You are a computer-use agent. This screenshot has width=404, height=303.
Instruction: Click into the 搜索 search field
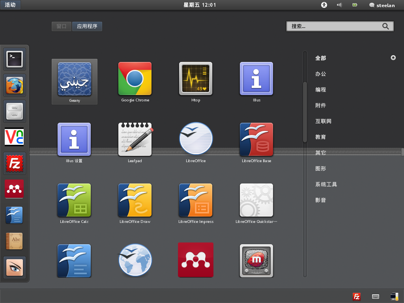coord(340,26)
